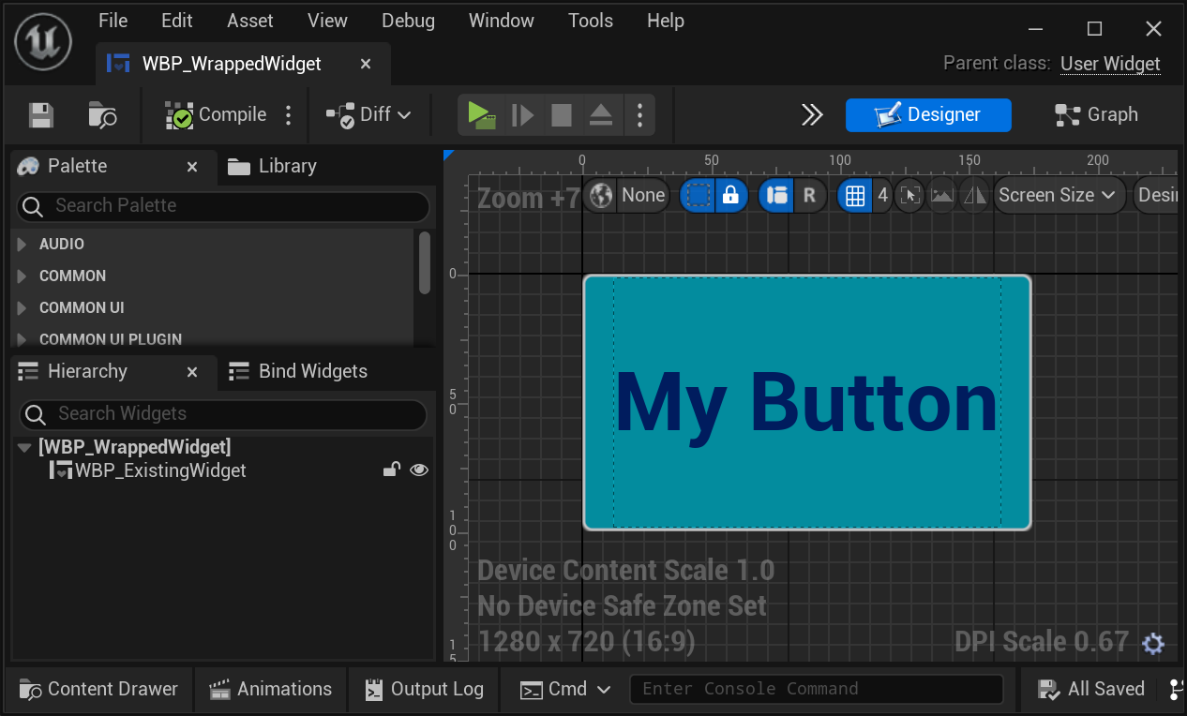Open play options three-dot menu
Screen dimensions: 1187x716
tap(639, 115)
